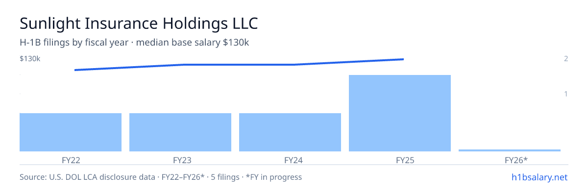Click the FY25 axis label
Screen dimensions: 588x196
tap(400, 160)
